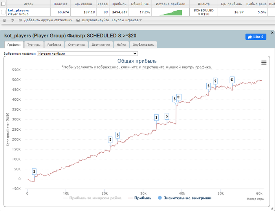Sort by the Ср. прибыль column header
Screen dimensions: 275x211
[231, 4]
